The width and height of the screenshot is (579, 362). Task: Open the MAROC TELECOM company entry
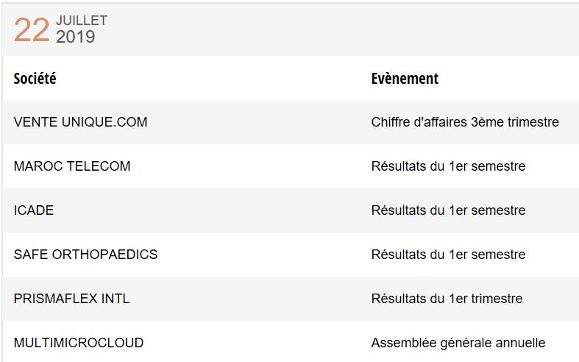point(72,166)
